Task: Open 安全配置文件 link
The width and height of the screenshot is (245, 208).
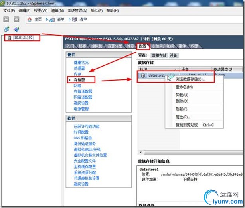Action: pos(85,161)
